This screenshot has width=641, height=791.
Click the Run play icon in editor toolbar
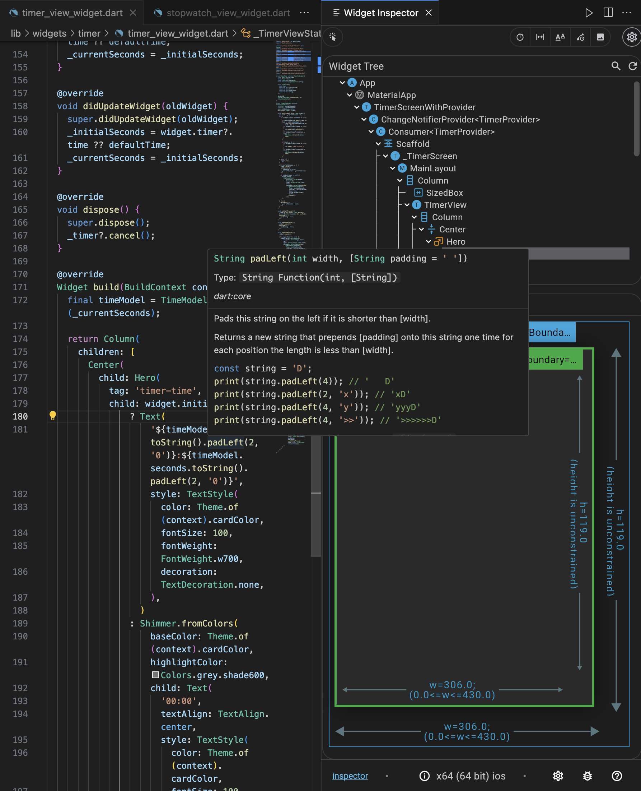pyautogui.click(x=589, y=13)
